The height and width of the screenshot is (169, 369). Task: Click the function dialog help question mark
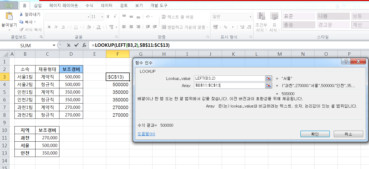coord(346,62)
